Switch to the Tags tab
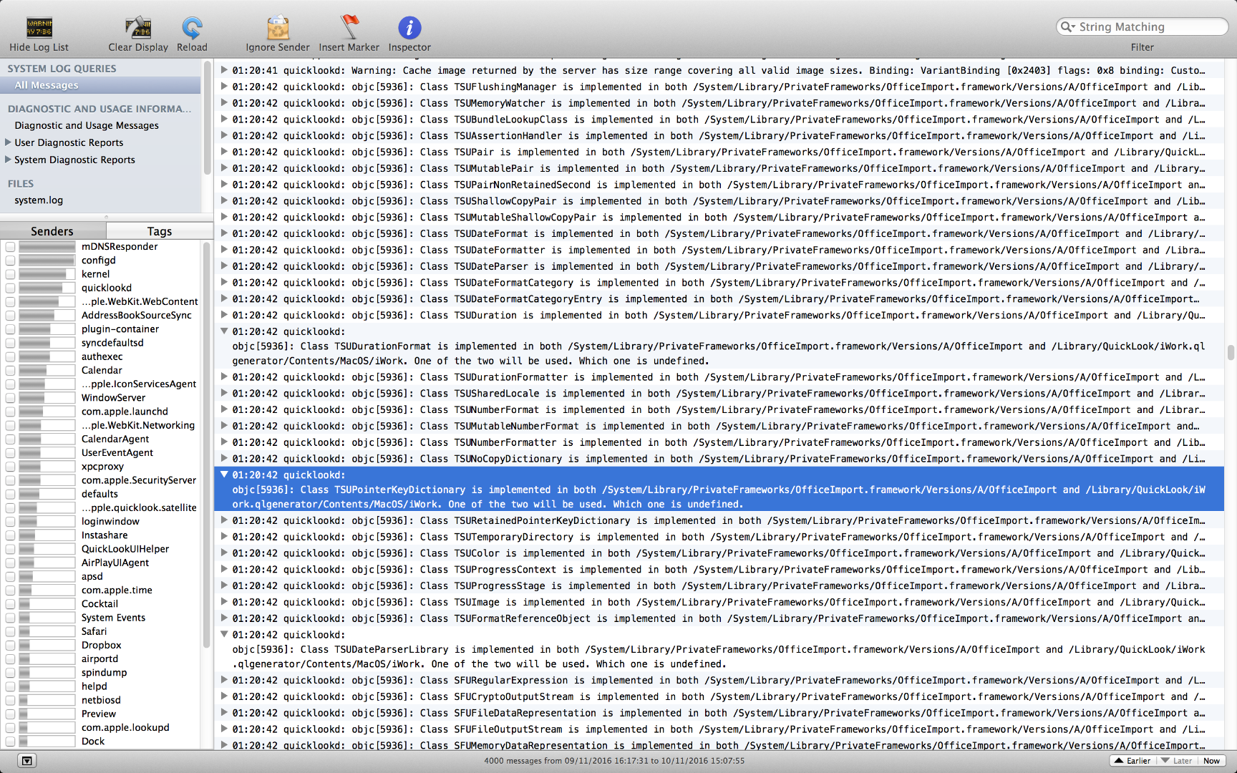The image size is (1237, 773). click(160, 231)
